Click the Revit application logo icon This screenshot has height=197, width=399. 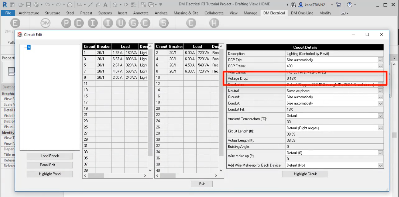(x=5, y=5)
